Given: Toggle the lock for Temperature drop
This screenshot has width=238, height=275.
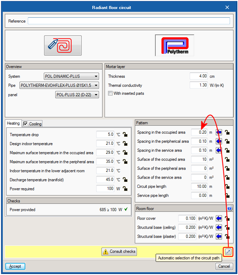Looking at the screenshot, I should point(125,135).
